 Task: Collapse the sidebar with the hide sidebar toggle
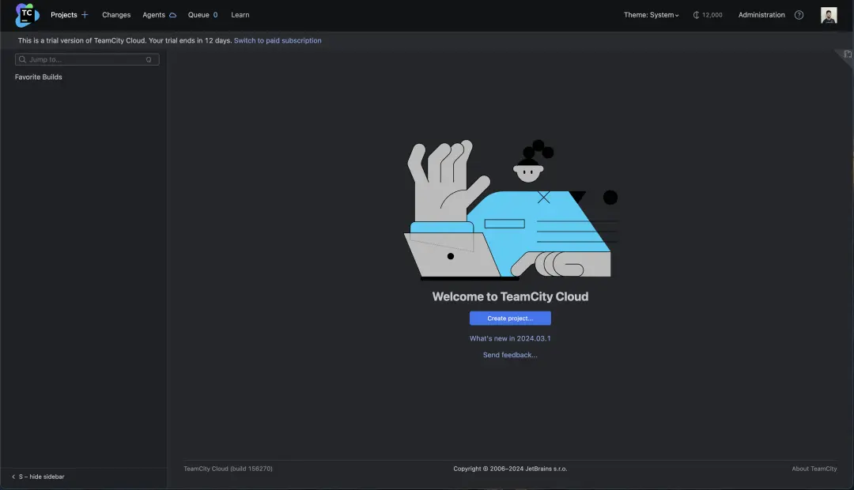(36, 477)
